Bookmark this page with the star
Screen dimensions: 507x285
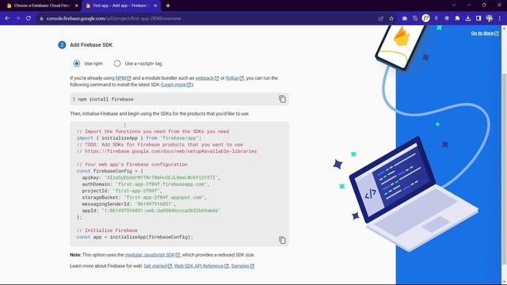click(391, 18)
